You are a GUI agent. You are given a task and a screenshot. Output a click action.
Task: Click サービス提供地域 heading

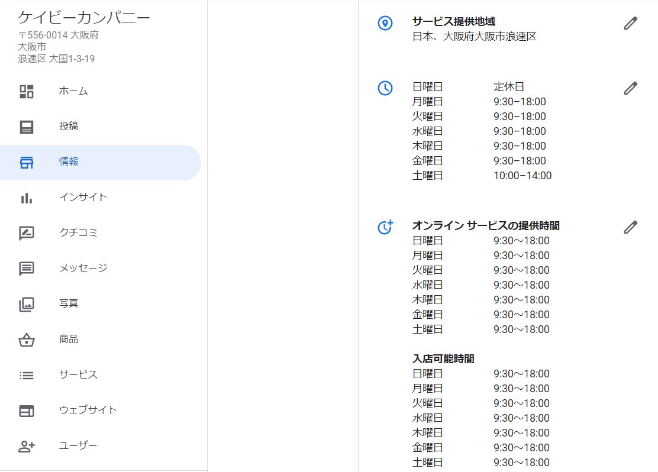pyautogui.click(x=454, y=21)
